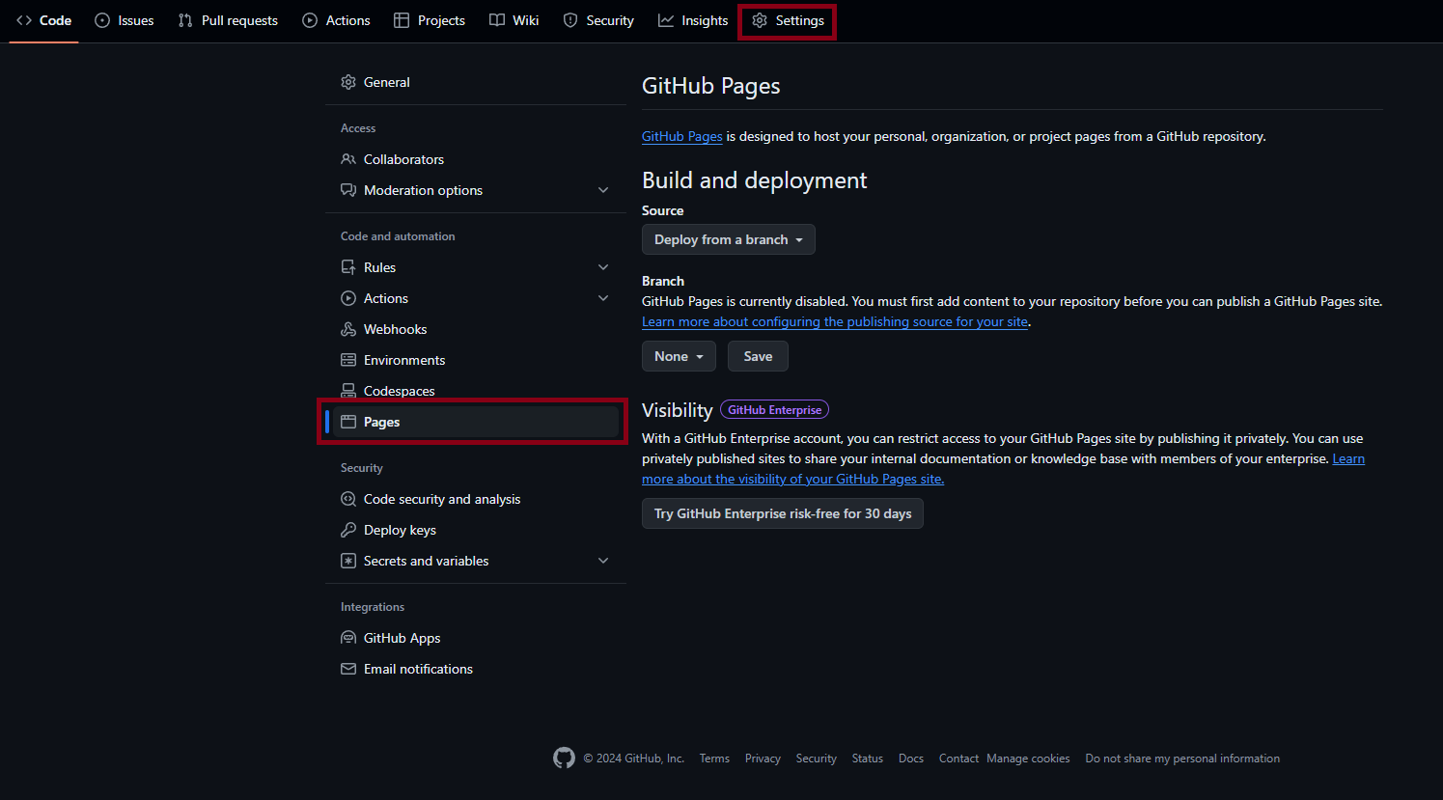Open the Deploy from a branch dropdown
1443x800 pixels.
click(729, 239)
